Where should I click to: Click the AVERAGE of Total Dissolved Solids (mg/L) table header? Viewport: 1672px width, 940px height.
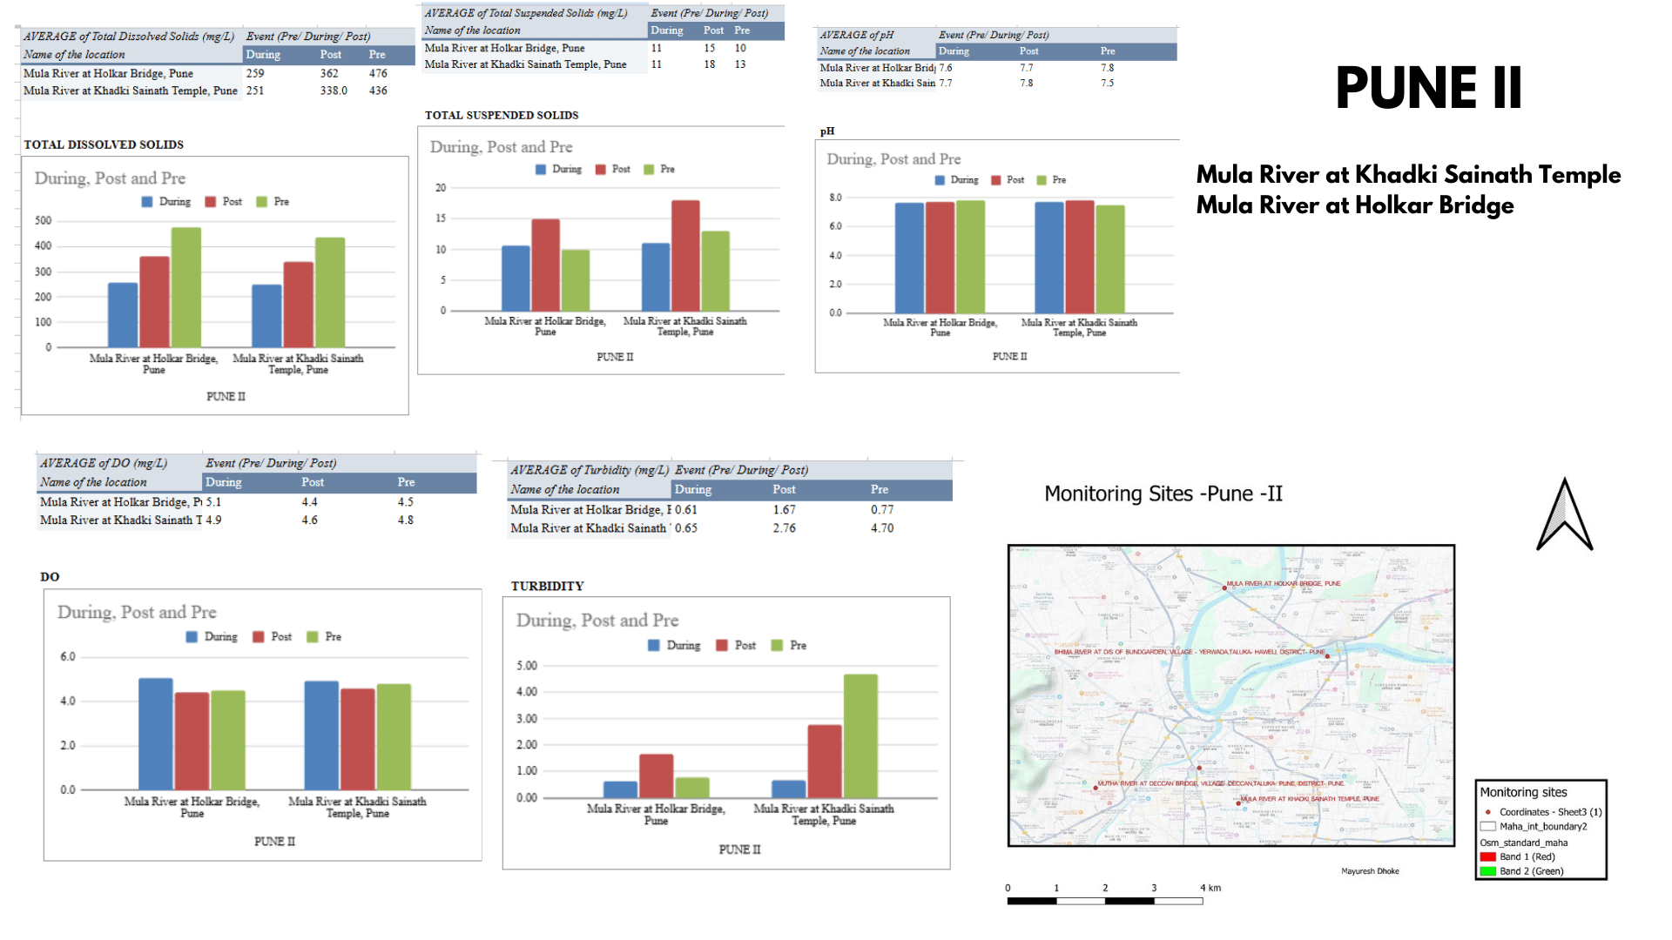[129, 37]
